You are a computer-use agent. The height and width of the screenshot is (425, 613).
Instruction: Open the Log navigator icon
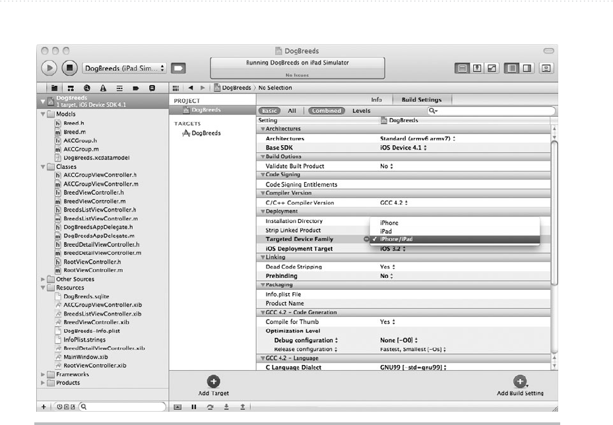pyautogui.click(x=152, y=88)
